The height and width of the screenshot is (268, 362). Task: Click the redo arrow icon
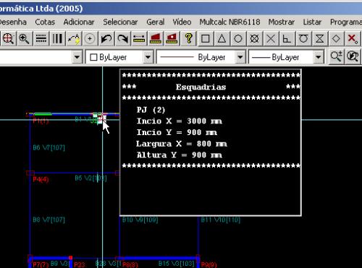click(122, 38)
